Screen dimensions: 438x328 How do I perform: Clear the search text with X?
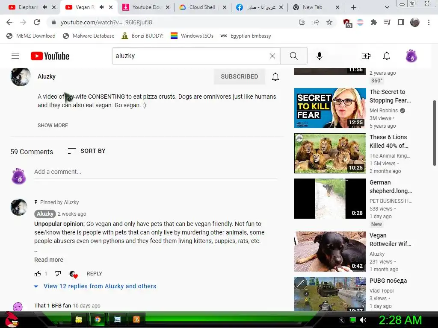[272, 56]
